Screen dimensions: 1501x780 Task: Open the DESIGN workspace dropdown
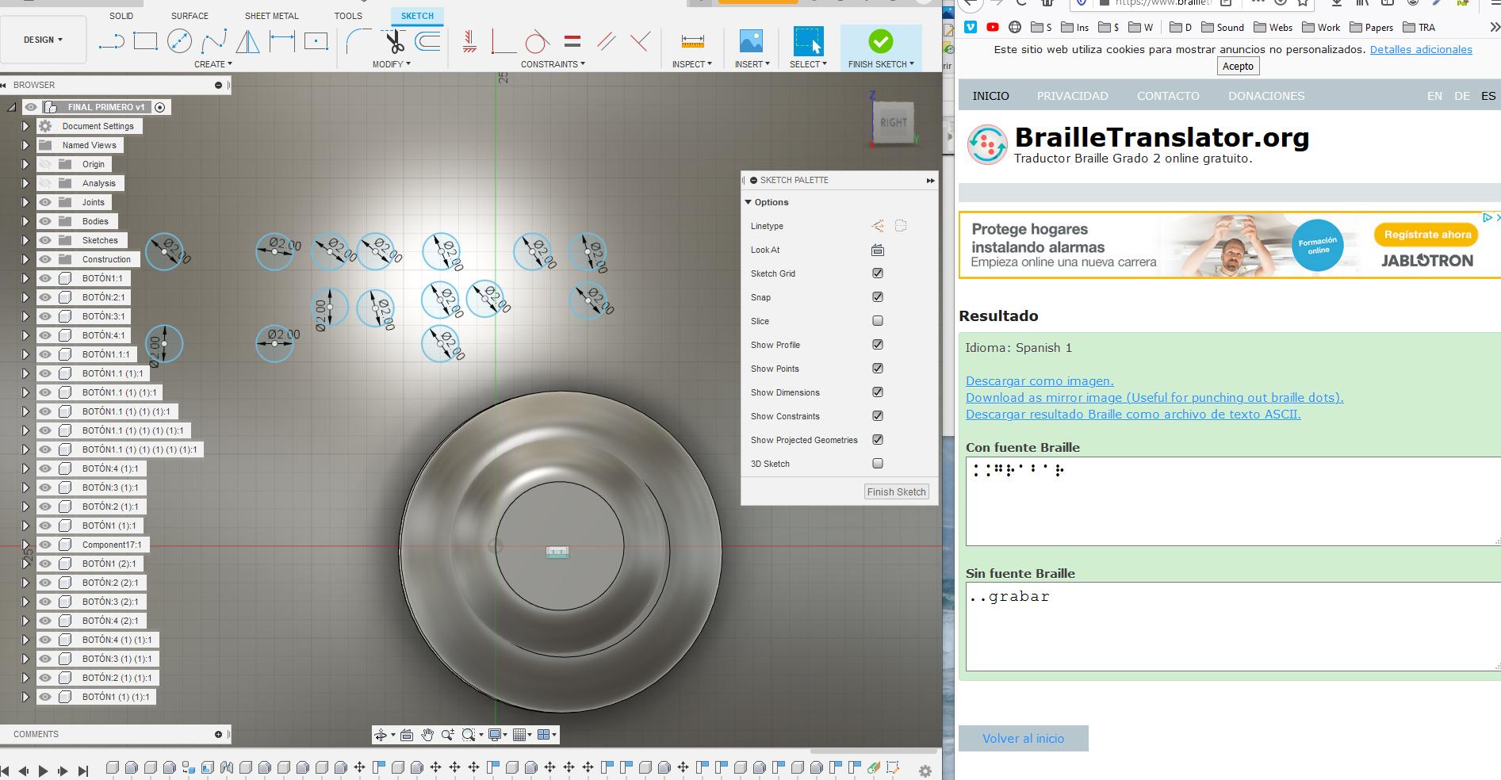[x=44, y=40]
